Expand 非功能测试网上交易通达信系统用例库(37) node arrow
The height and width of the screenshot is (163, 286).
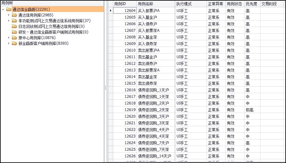coord(9,21)
